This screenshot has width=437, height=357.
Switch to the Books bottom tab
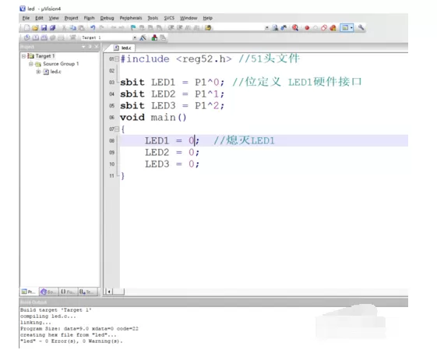[x=49, y=292]
